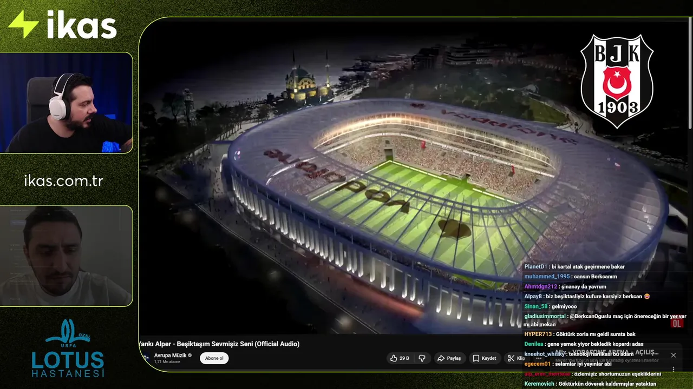The height and width of the screenshot is (389, 693).
Task: Open the three-dot menu on playlist panel
Action: (674, 369)
